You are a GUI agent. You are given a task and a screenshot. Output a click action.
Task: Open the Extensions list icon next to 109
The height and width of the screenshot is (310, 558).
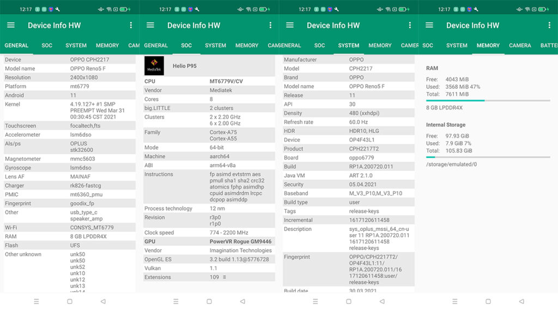(225, 277)
